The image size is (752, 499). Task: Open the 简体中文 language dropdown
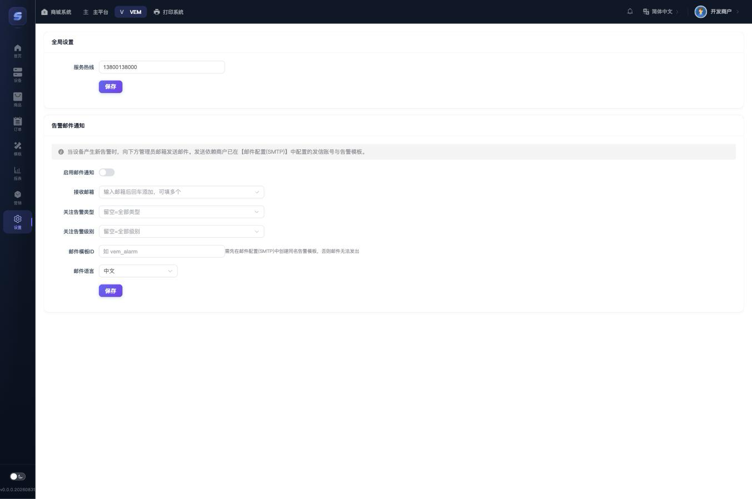coord(661,12)
